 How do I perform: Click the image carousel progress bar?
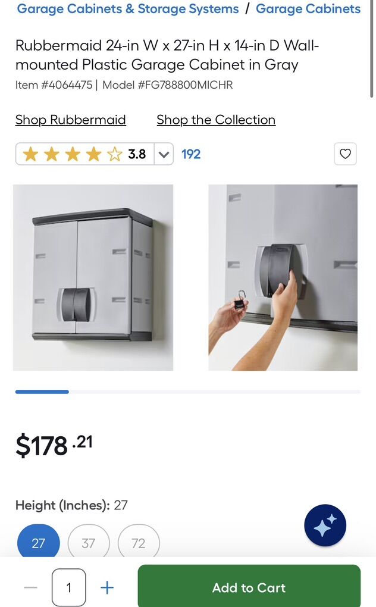coord(187,392)
